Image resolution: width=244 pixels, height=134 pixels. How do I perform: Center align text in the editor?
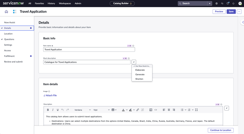(x=169, y=110)
